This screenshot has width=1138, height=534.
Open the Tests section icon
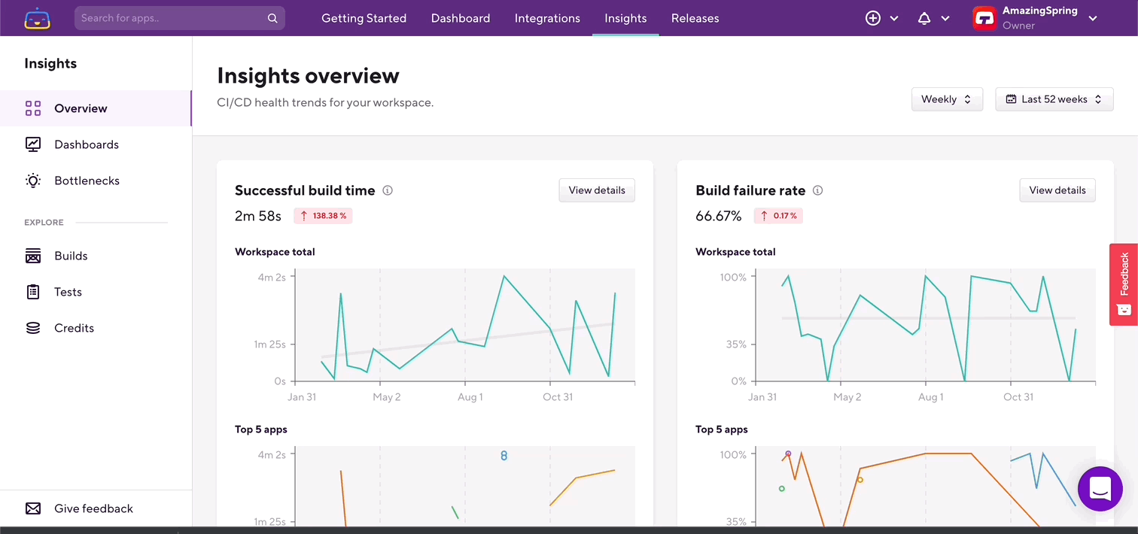[x=33, y=291]
